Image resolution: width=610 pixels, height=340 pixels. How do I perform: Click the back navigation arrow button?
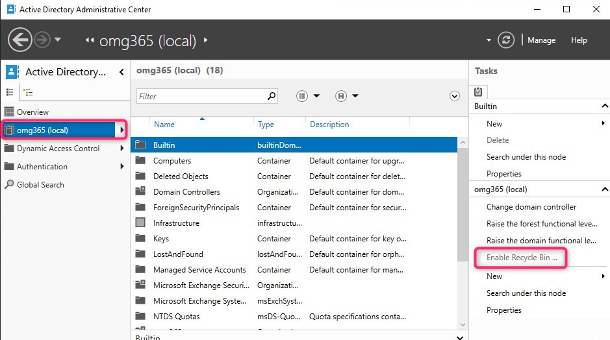tap(20, 40)
